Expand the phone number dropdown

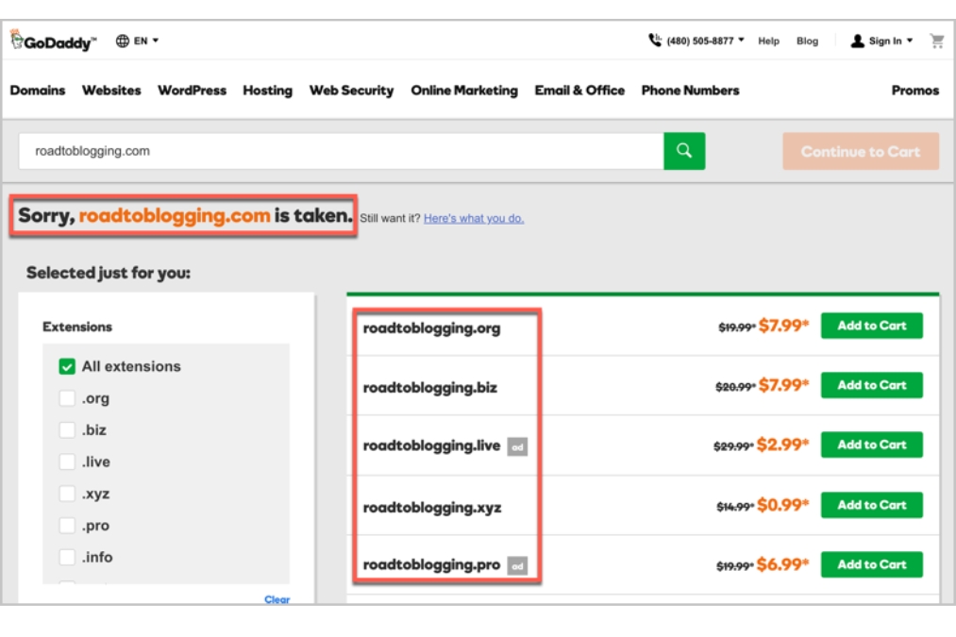(x=705, y=41)
